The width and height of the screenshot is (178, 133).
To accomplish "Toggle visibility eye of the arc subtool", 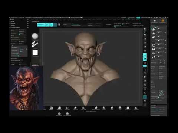I will [165, 52].
